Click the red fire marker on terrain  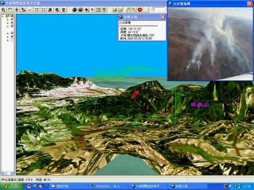tap(135, 95)
